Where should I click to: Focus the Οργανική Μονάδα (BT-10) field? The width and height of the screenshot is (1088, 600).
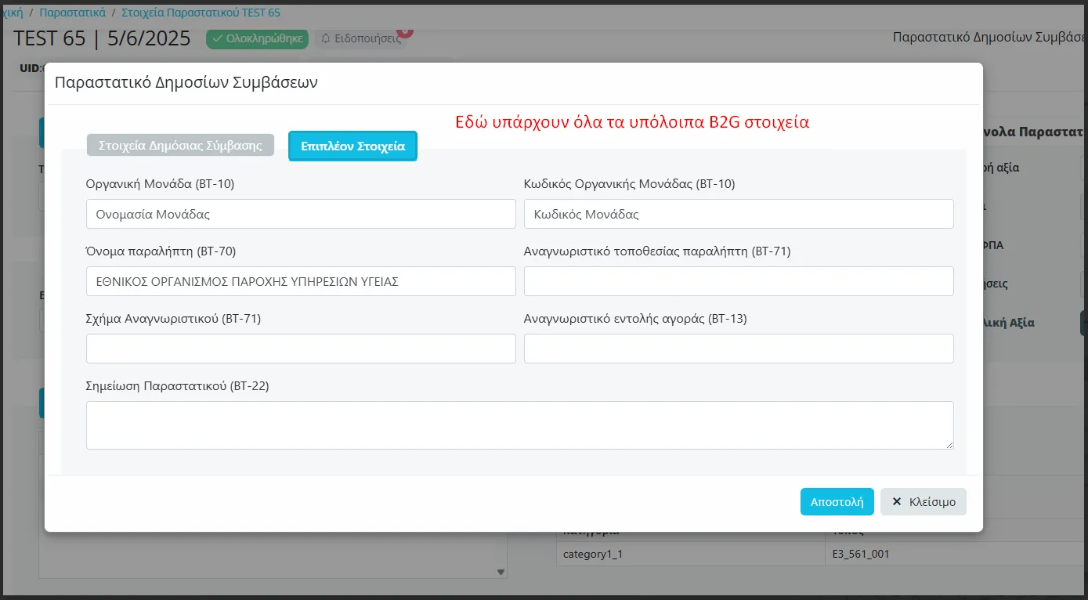click(x=301, y=214)
